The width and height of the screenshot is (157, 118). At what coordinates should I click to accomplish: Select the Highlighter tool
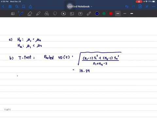click(x=38, y=14)
